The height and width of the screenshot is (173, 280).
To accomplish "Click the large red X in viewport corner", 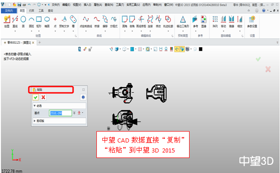I will coord(268,69).
